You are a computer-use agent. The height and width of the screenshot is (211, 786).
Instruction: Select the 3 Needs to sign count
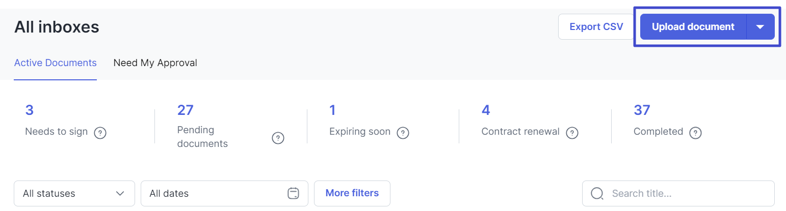point(30,110)
